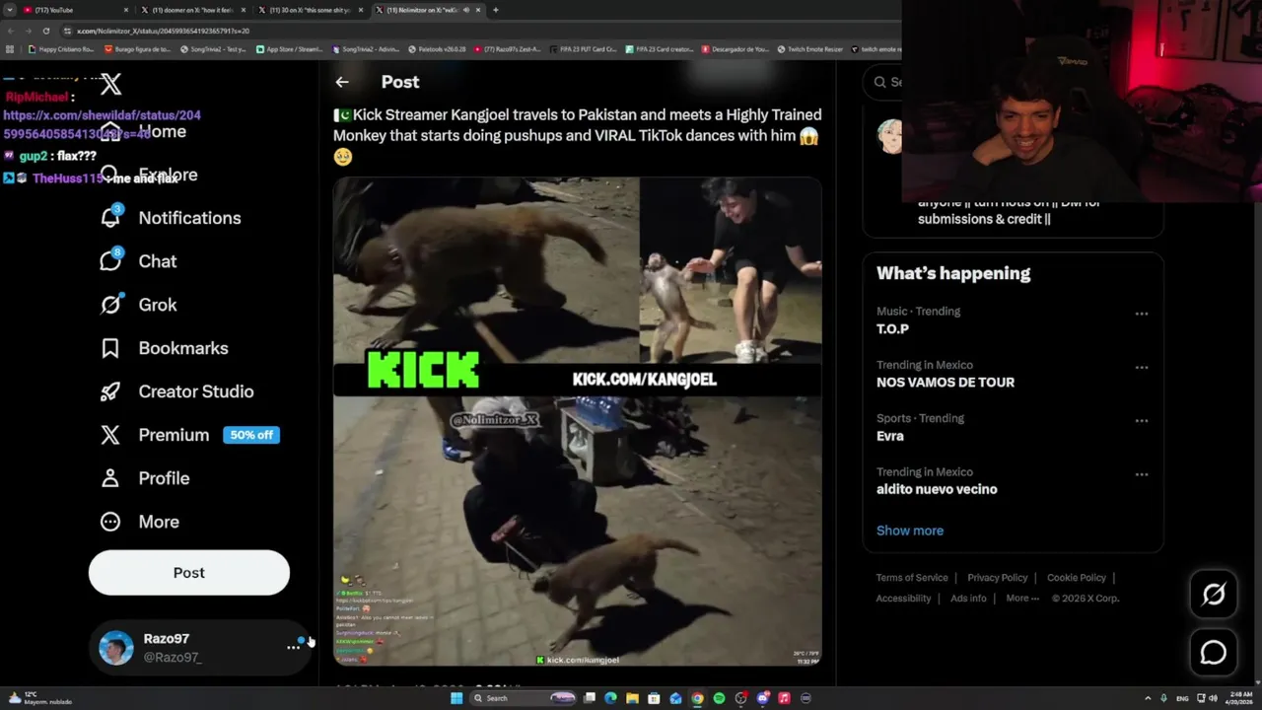The width and height of the screenshot is (1262, 710).
Task: Open the browser apps grid icon
Action: [x=10, y=48]
